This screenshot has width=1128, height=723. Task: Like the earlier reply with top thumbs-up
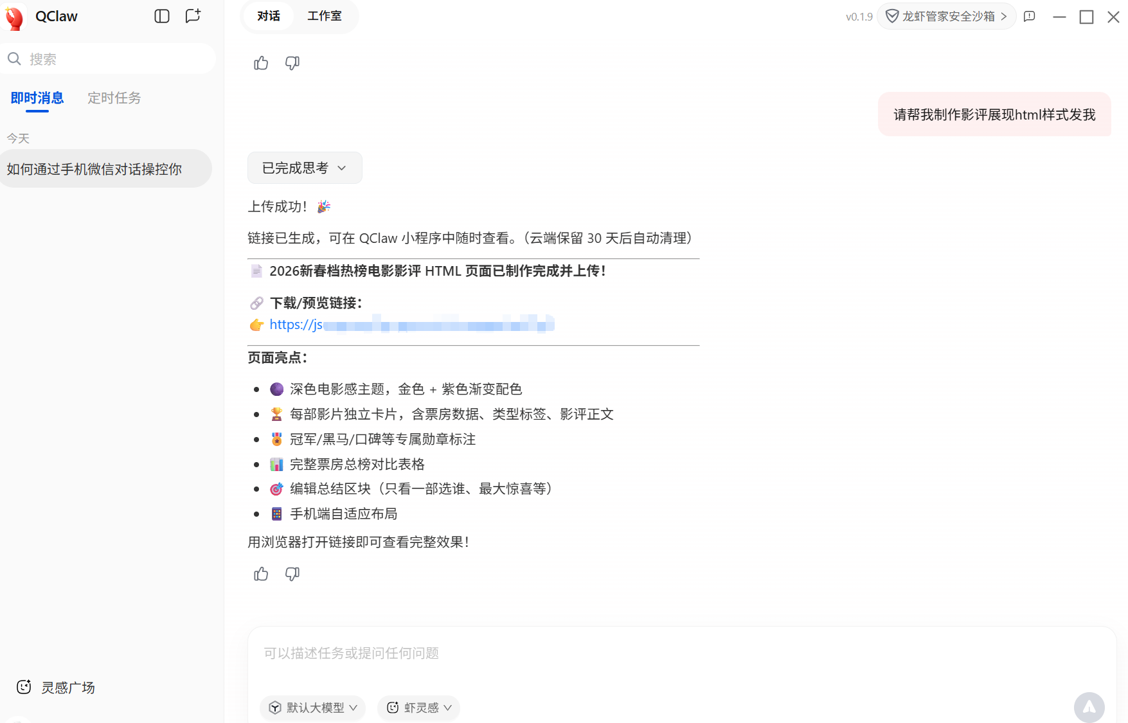261,63
